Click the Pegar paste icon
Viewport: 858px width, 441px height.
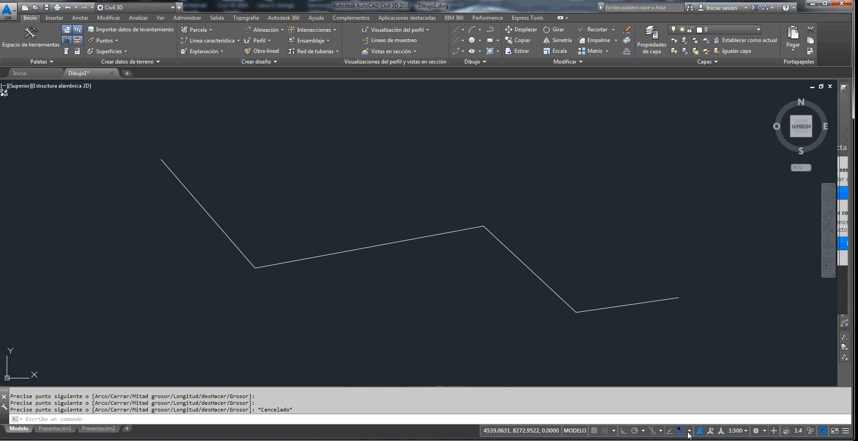point(793,33)
